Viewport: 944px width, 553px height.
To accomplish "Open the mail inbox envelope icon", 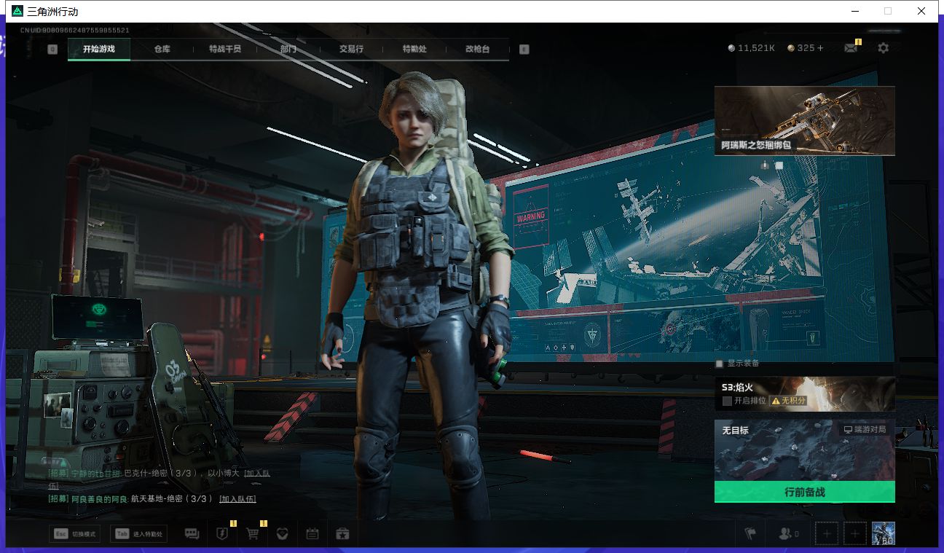I will pos(850,48).
